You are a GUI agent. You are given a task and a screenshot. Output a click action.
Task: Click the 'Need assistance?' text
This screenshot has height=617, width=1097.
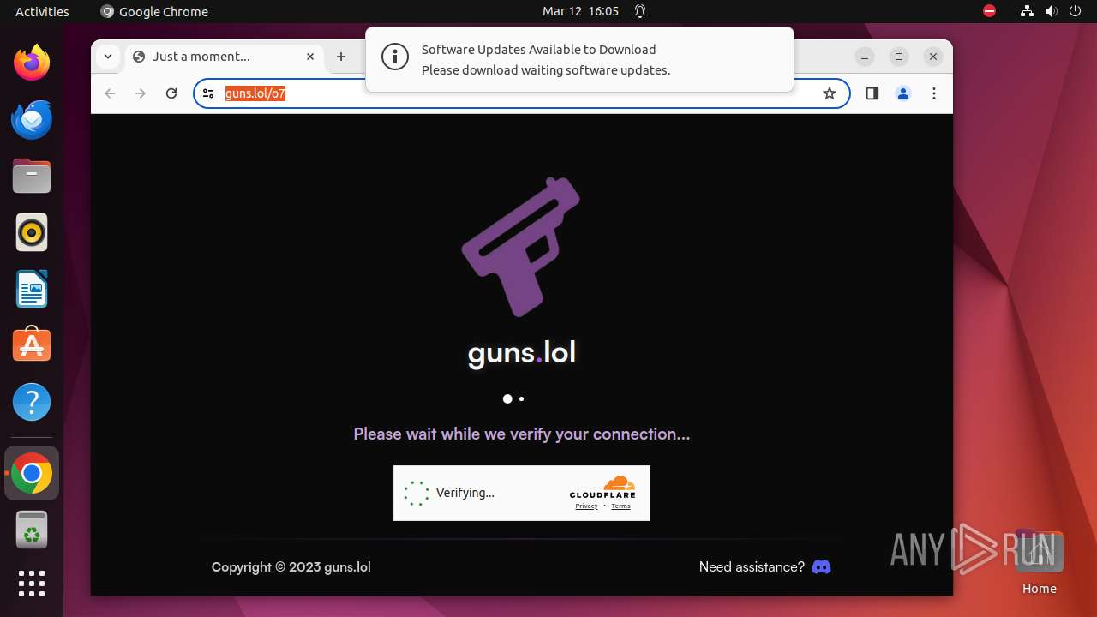click(x=752, y=566)
